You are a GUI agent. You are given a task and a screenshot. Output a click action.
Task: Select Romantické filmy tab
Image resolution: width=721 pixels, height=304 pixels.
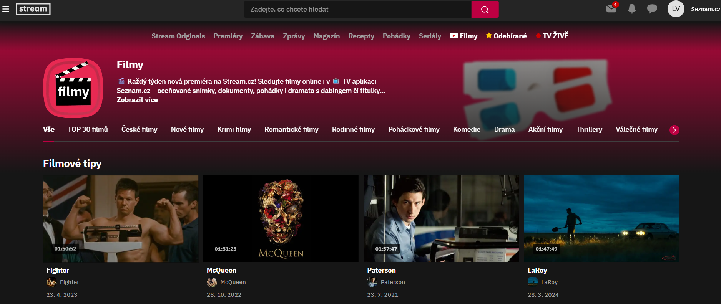(291, 129)
